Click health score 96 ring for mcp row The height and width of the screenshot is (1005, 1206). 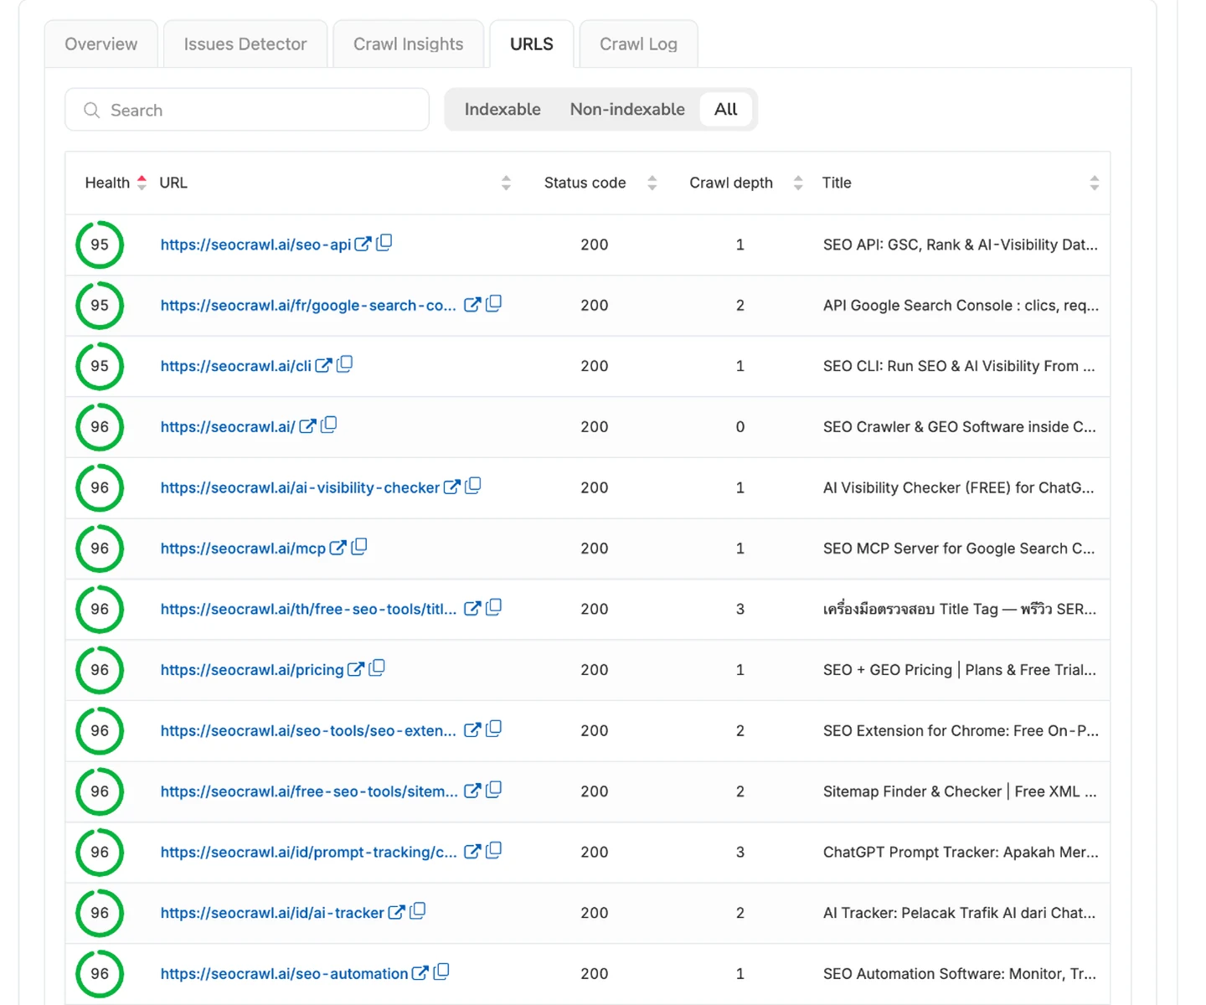pyautogui.click(x=100, y=549)
